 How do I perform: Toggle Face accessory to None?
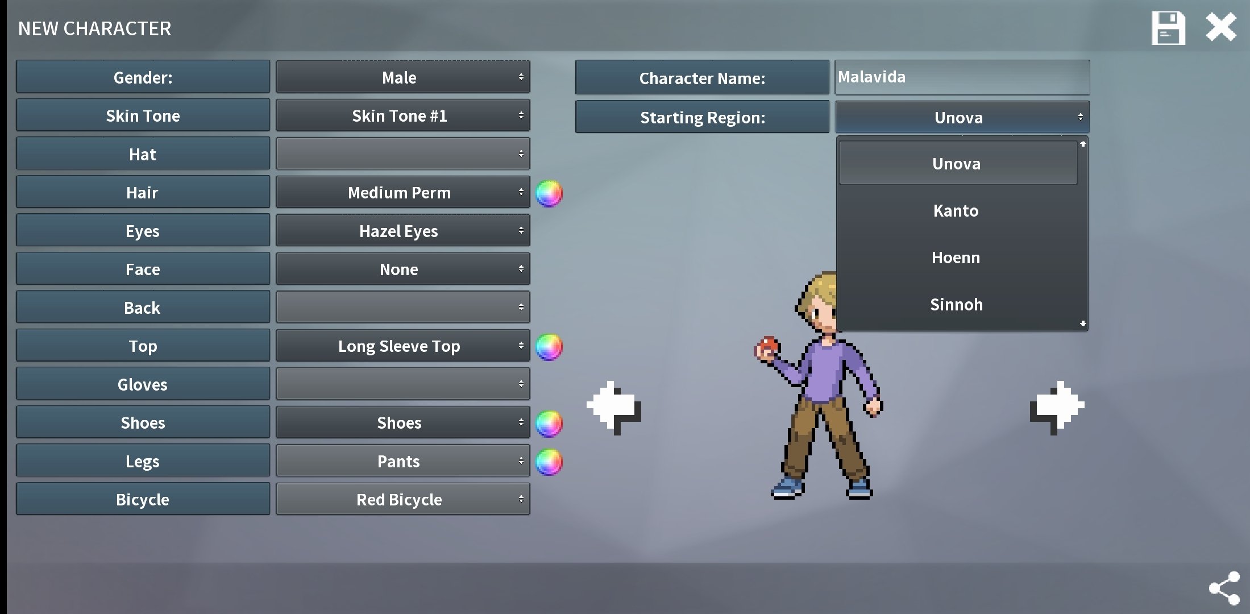[400, 269]
